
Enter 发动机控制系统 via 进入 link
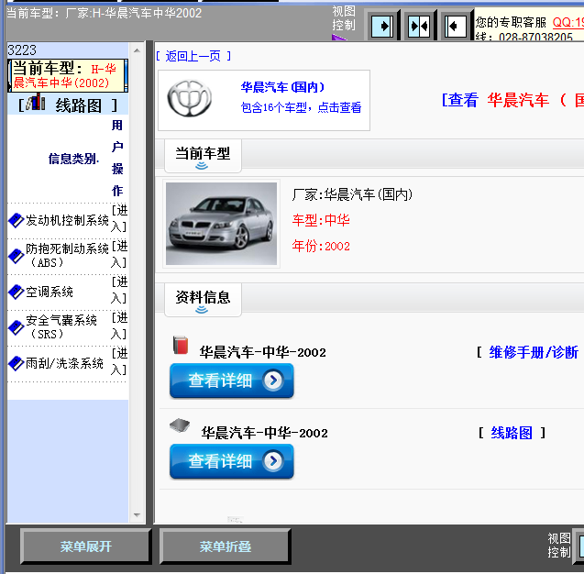click(119, 218)
